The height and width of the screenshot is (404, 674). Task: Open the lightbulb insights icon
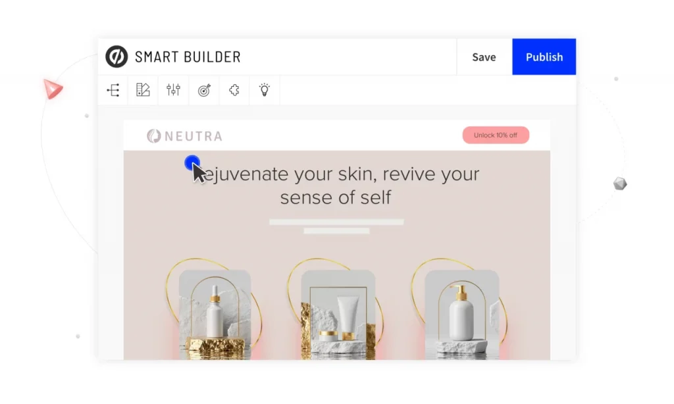pyautogui.click(x=265, y=90)
